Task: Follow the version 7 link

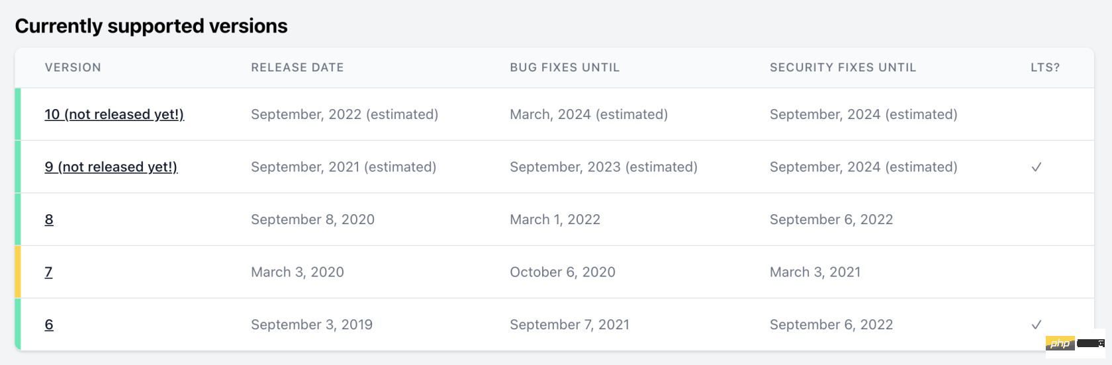Action: 48,272
